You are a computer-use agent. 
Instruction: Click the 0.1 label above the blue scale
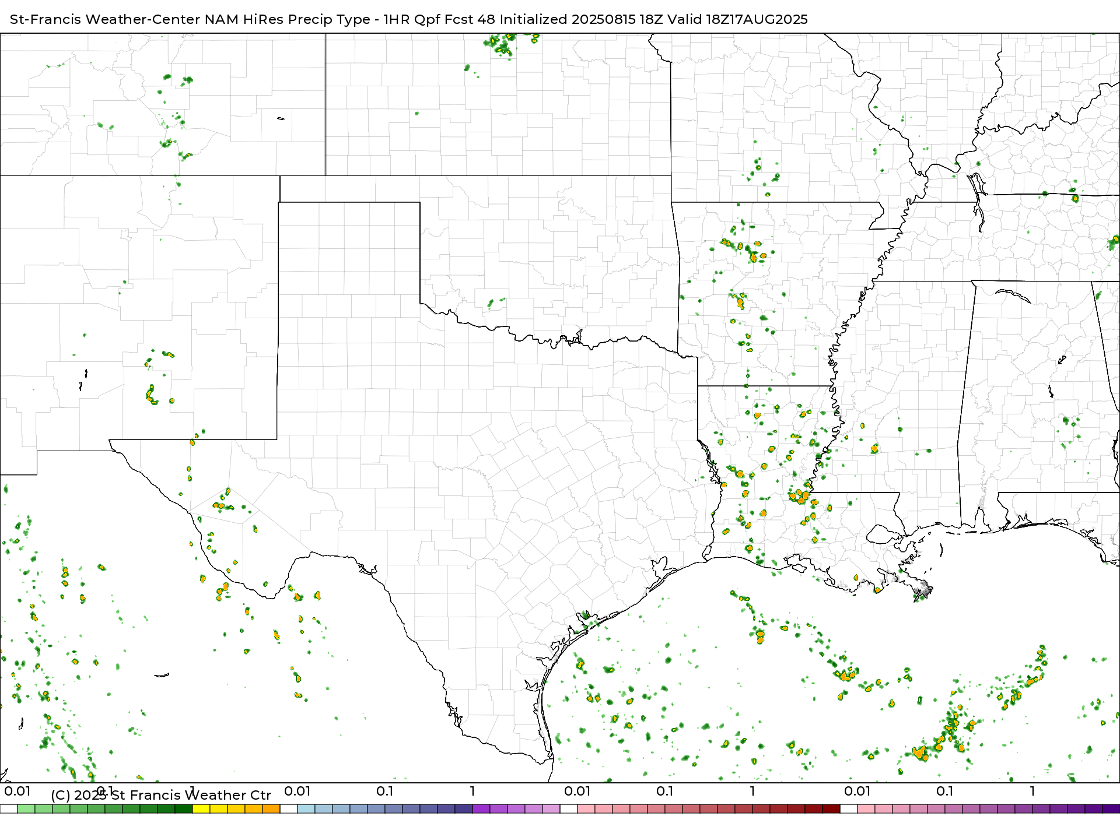(x=385, y=792)
